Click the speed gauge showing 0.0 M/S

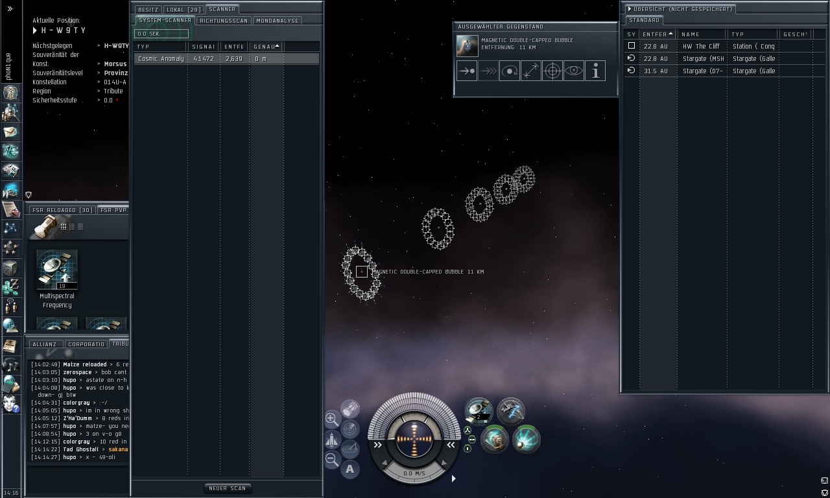point(414,473)
